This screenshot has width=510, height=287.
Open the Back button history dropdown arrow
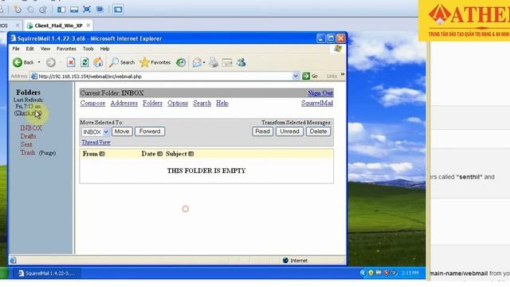pyautogui.click(x=39, y=62)
